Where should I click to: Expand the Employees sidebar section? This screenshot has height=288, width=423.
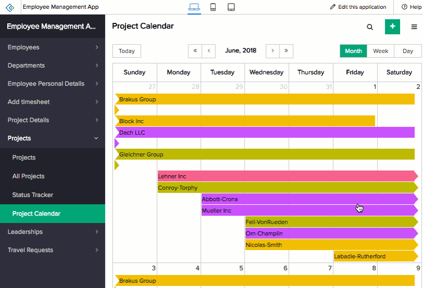click(52, 47)
